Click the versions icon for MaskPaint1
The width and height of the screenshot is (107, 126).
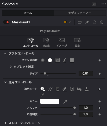(80, 22)
